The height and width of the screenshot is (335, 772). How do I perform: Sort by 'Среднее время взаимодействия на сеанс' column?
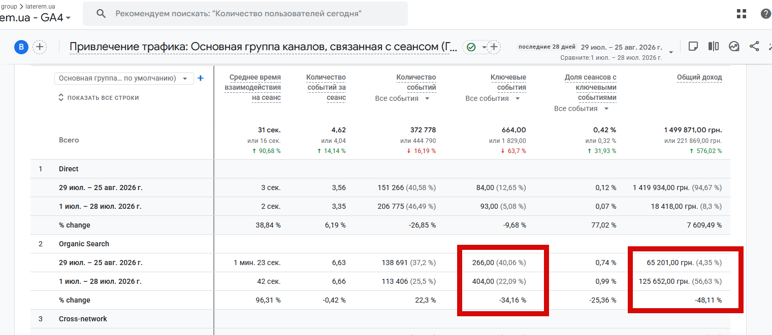tap(252, 87)
